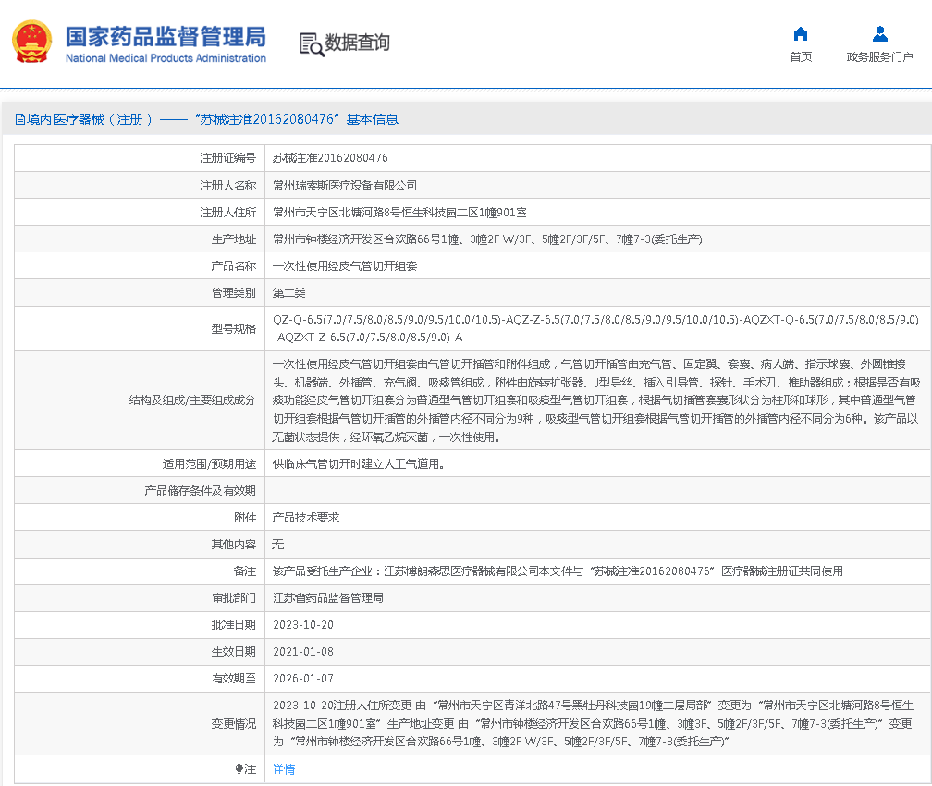Open the 详情 link

[x=284, y=769]
